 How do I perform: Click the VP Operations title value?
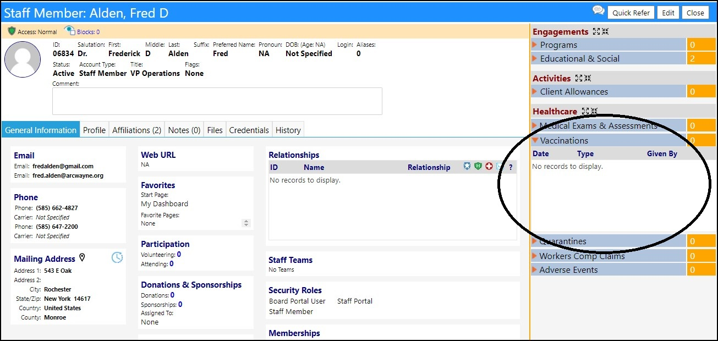pyautogui.click(x=155, y=73)
